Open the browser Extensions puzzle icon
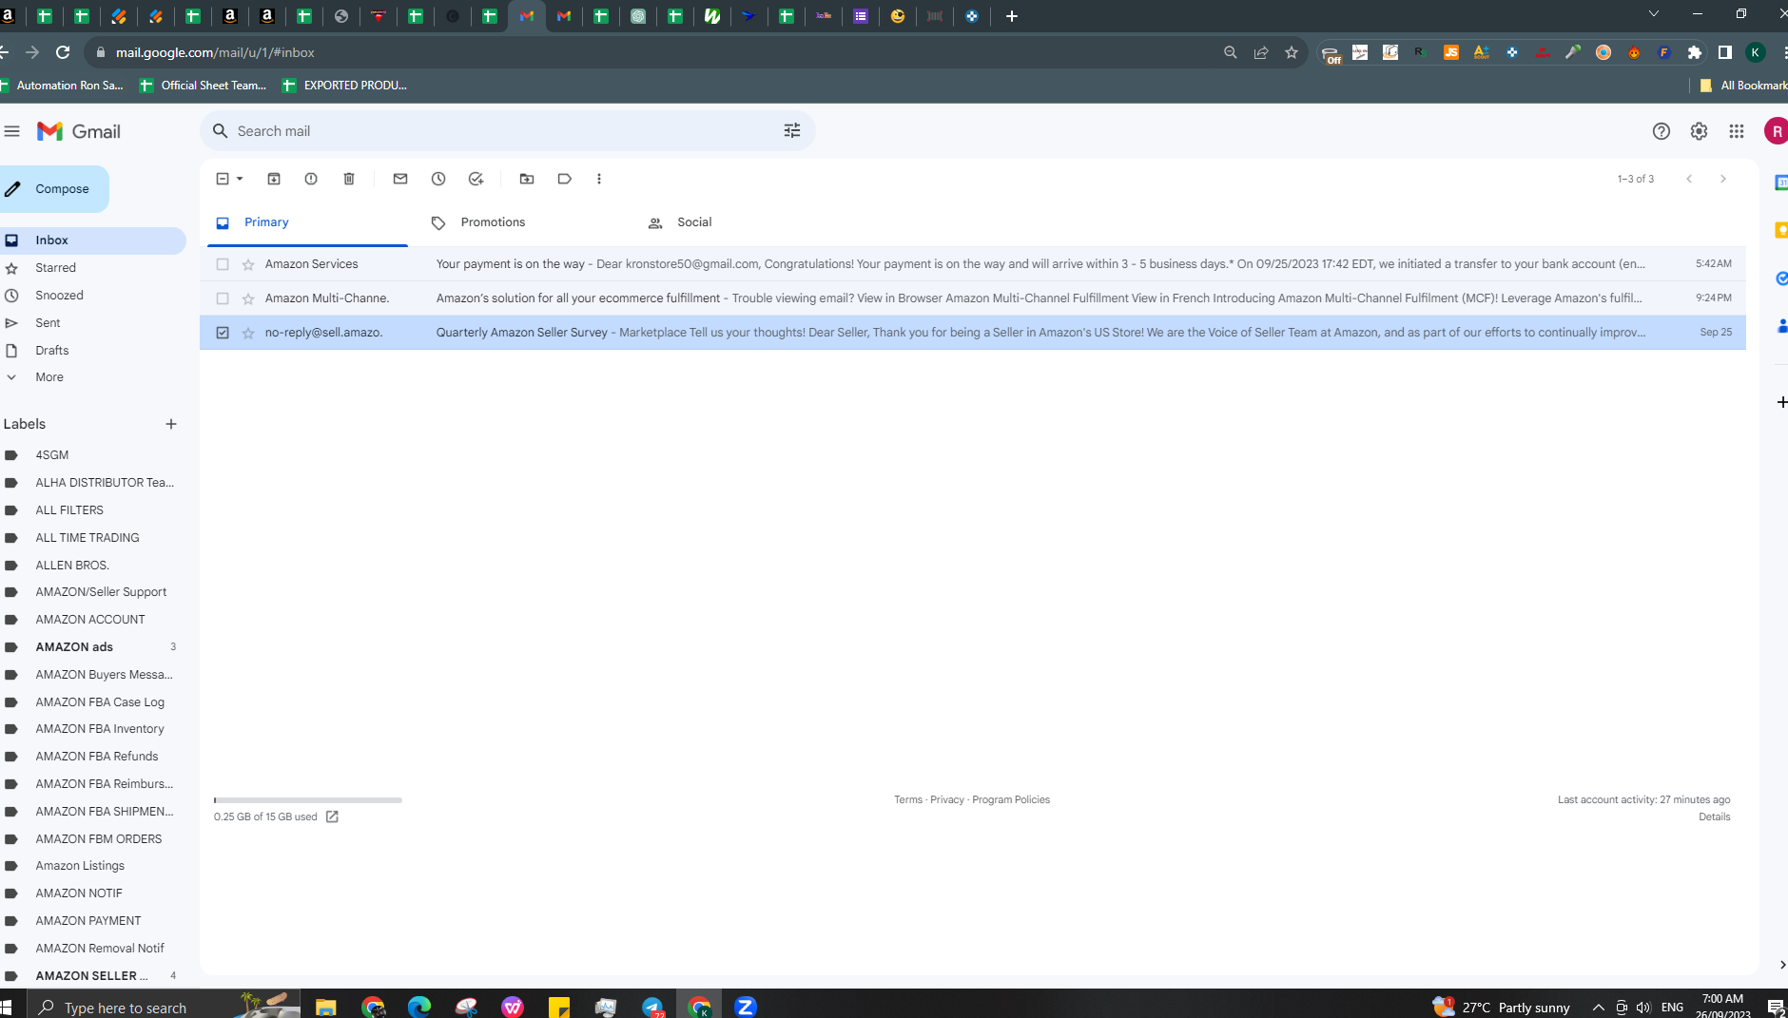The image size is (1788, 1018). pyautogui.click(x=1695, y=52)
